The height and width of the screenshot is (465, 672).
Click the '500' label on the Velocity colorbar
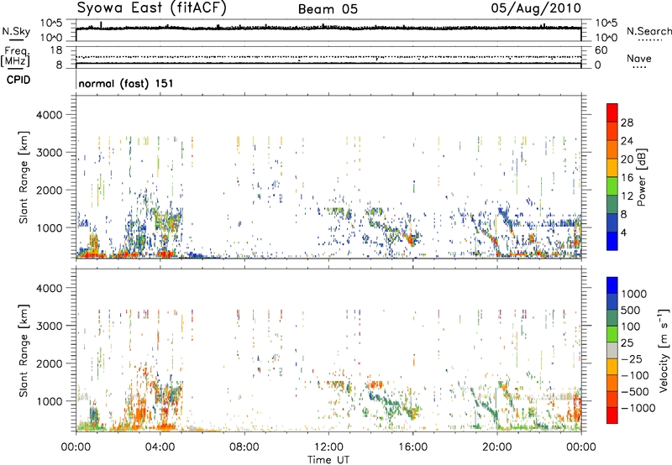tap(631, 311)
